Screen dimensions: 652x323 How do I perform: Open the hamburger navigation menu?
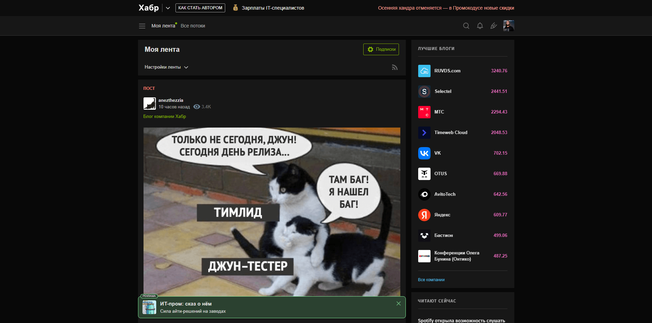click(142, 26)
